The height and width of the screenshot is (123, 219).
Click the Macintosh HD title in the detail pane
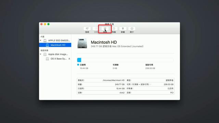tap(104, 42)
